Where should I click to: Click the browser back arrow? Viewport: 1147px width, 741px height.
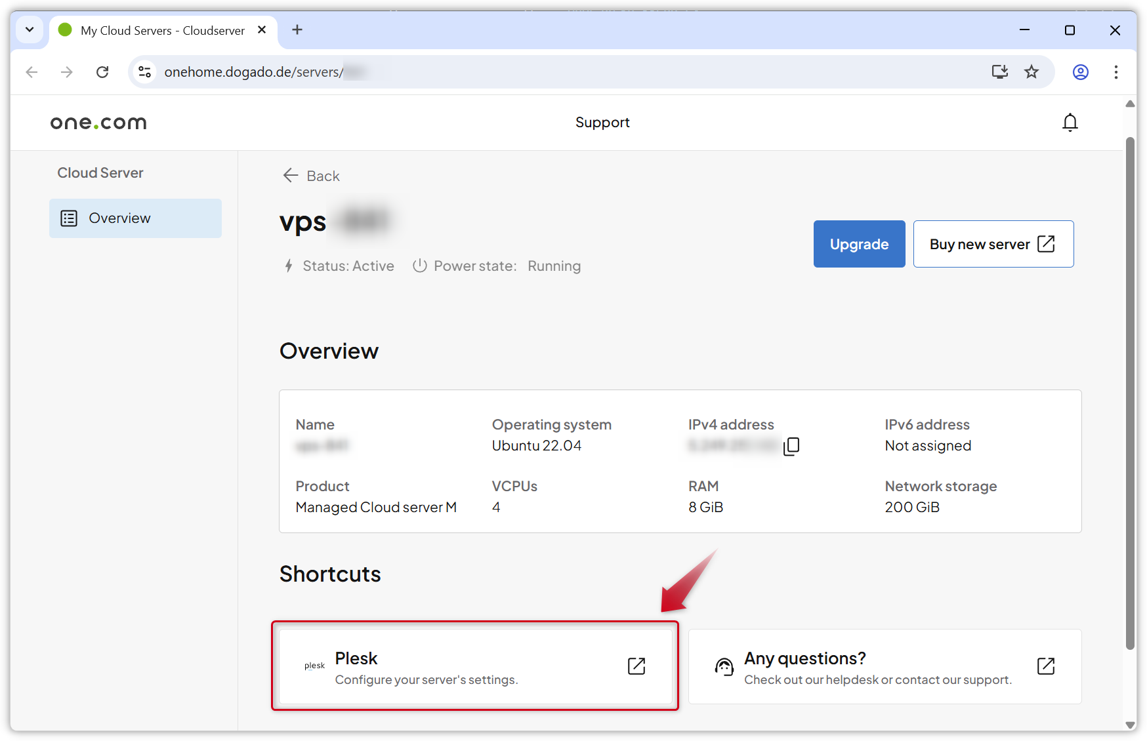pyautogui.click(x=31, y=72)
